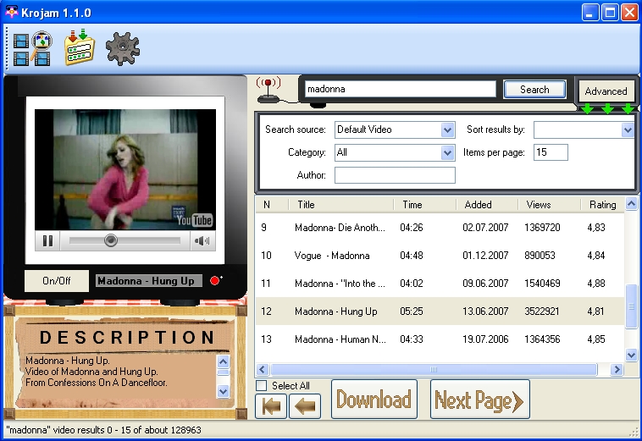Viewport: 642px width, 441px height.
Task: Close the Krojam window
Action: [629, 12]
